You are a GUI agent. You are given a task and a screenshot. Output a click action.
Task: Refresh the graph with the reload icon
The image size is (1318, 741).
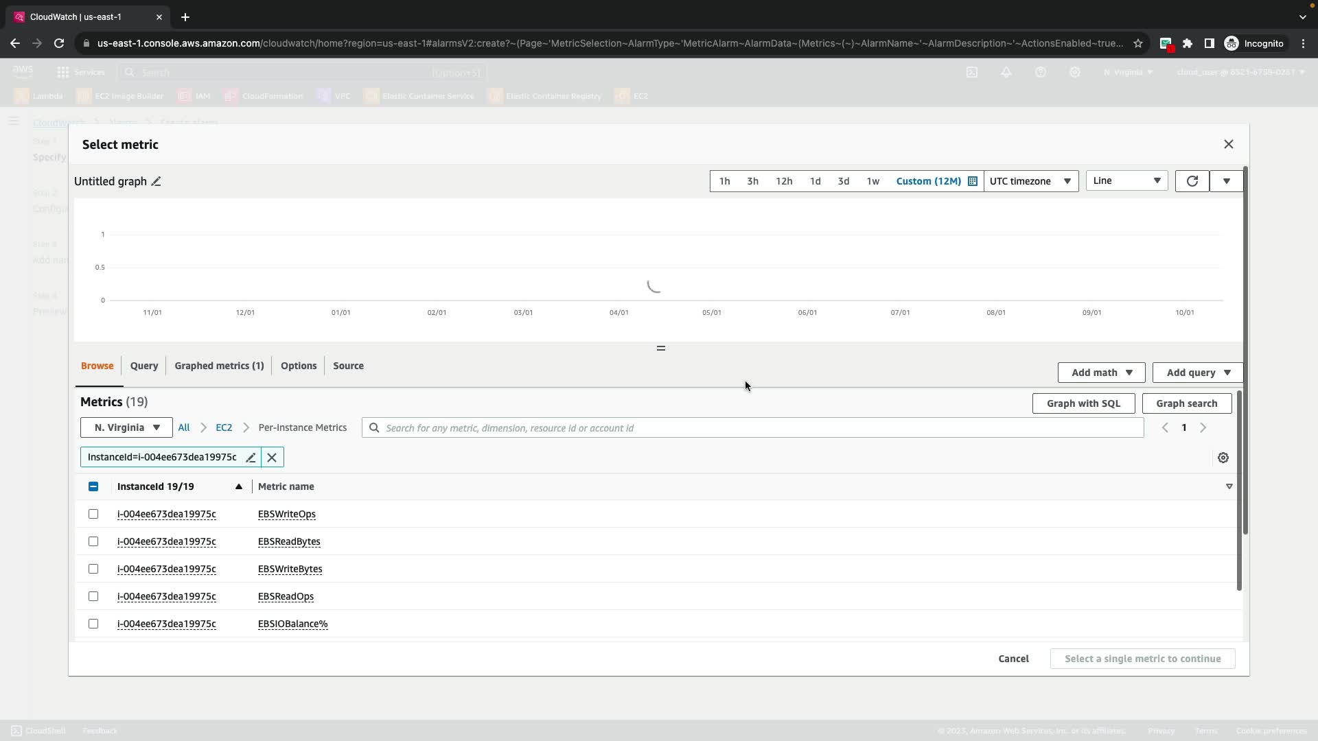pos(1192,181)
